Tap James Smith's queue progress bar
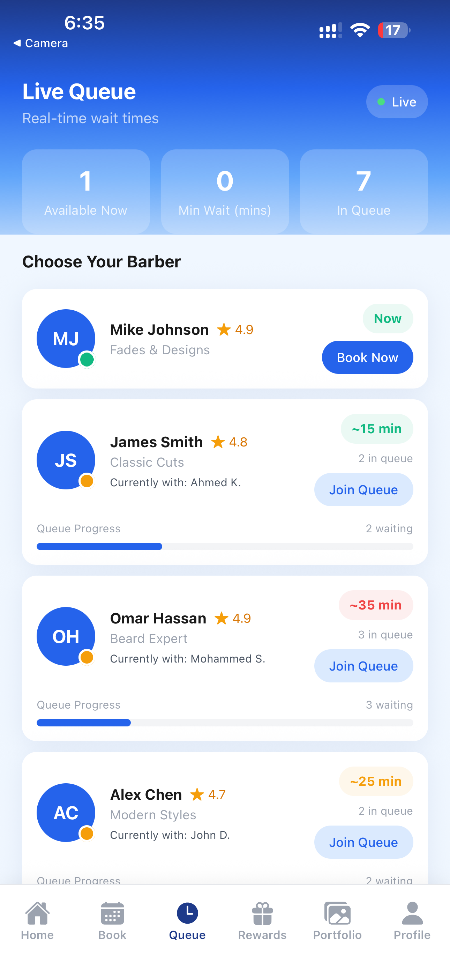 (x=225, y=546)
